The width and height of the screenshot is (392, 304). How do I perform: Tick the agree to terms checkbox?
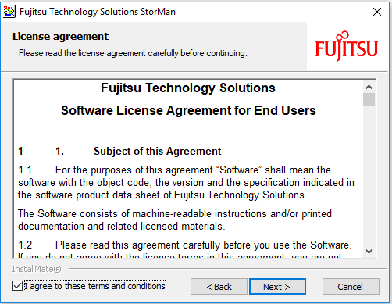[x=17, y=286]
